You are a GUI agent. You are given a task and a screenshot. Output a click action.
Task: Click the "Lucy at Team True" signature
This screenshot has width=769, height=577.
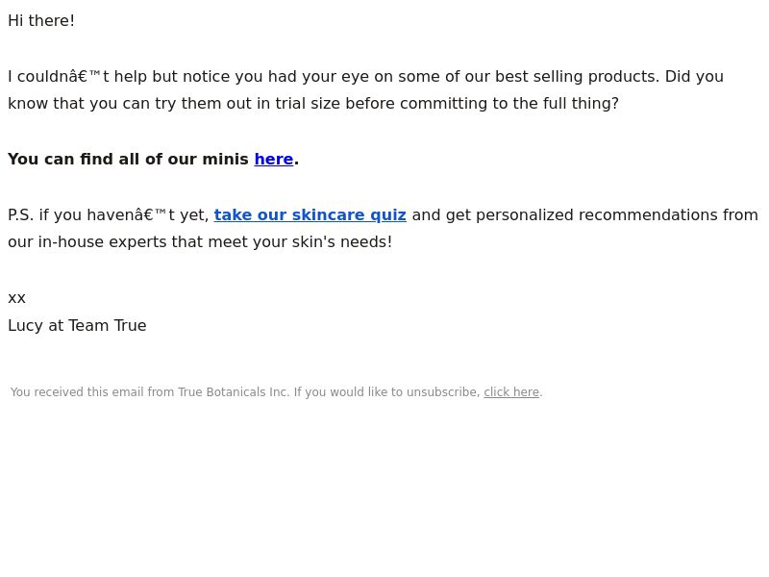click(x=77, y=325)
